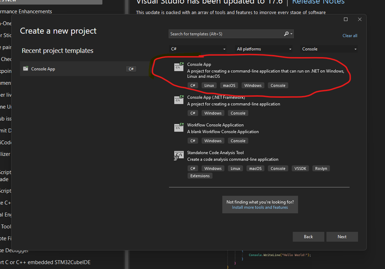Screen dimensions: 385x269
Task: Click 'Create a code analysis command-line application' description
Action: tap(233, 159)
